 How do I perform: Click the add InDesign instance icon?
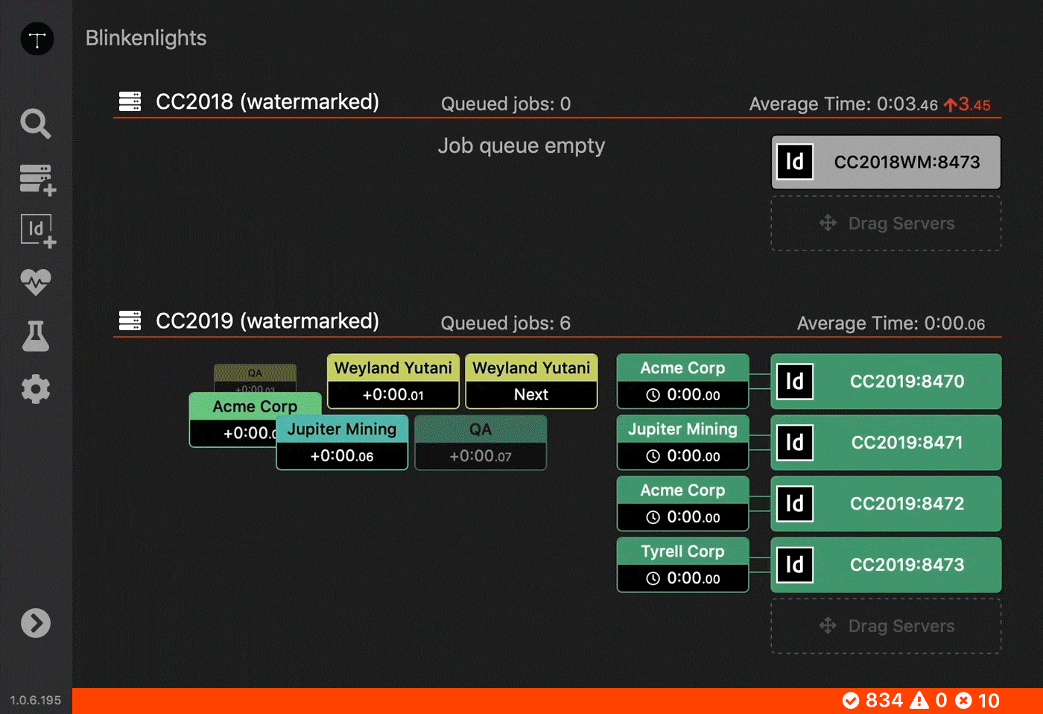[x=38, y=232]
